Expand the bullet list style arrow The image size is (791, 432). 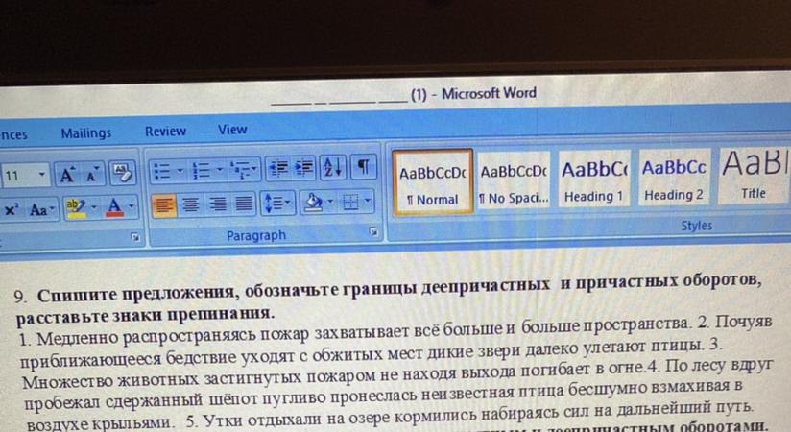click(x=180, y=171)
